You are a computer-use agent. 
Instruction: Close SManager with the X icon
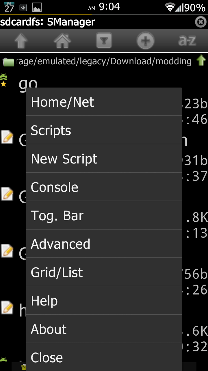(200, 22)
